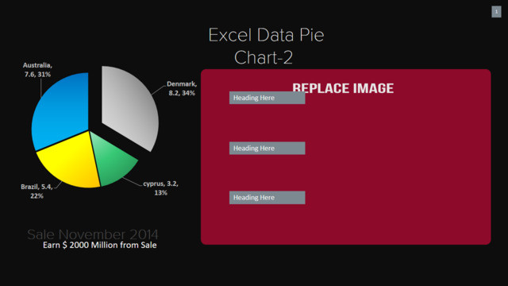Click the Australia label leader line
508x286 pixels.
pyautogui.click(x=40, y=87)
